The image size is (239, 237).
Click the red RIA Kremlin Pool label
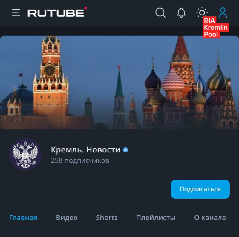pyautogui.click(x=216, y=27)
